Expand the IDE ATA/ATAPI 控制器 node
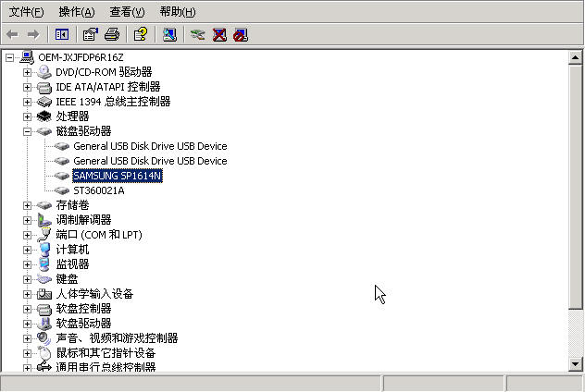Image resolution: width=585 pixels, height=392 pixels. [x=27, y=87]
